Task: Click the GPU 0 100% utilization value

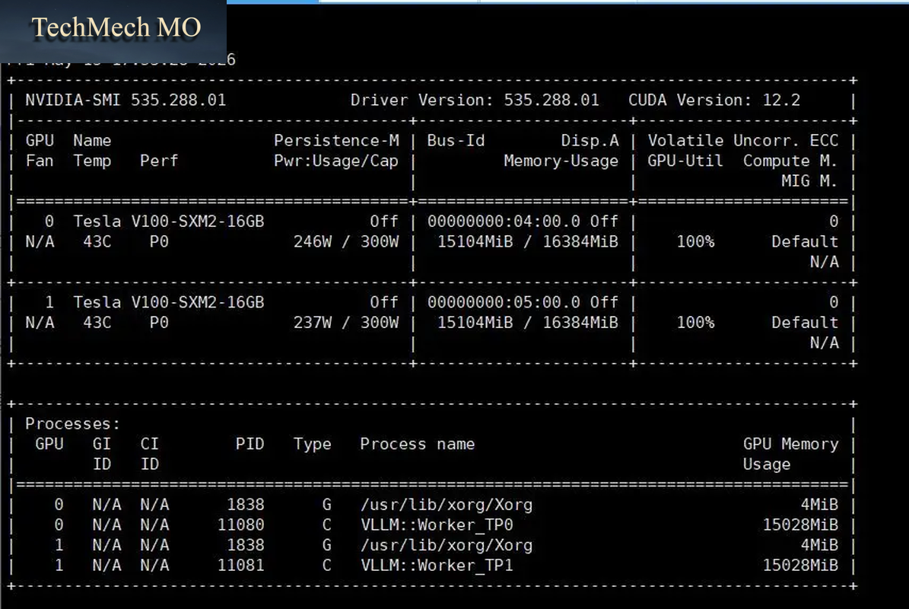Action: tap(696, 242)
